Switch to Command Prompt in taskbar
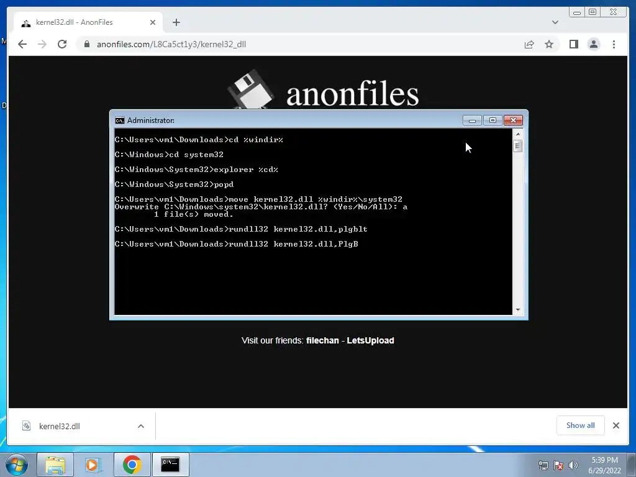Image resolution: width=636 pixels, height=477 pixels. (x=170, y=465)
